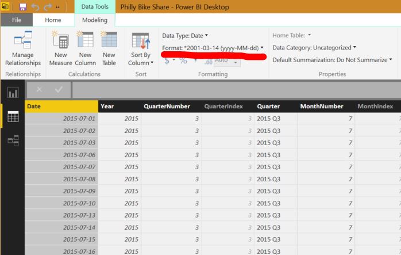Click Year cell in 2015-07-02 row
The image size is (401, 255).
pyautogui.click(x=119, y=131)
